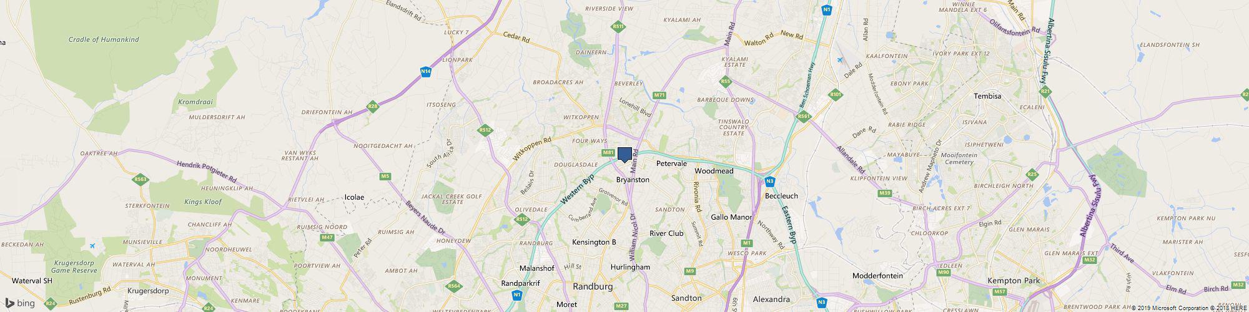Click the Microsoft copyright notice
Viewport: 1249px width, 312px height.
(1170, 308)
